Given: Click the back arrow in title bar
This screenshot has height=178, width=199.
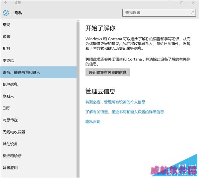Looking at the screenshot, I should pyautogui.click(x=6, y=3).
